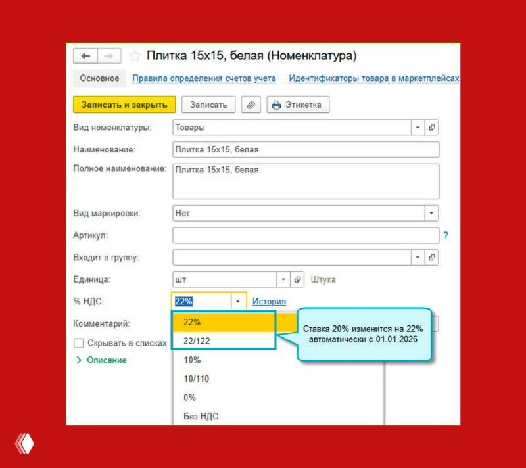Click the paperclip attachments icon
Viewport: 526px width, 468px height.
251,105
